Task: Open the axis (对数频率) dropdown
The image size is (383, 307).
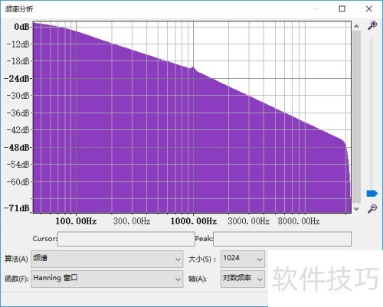Action: coord(243,279)
